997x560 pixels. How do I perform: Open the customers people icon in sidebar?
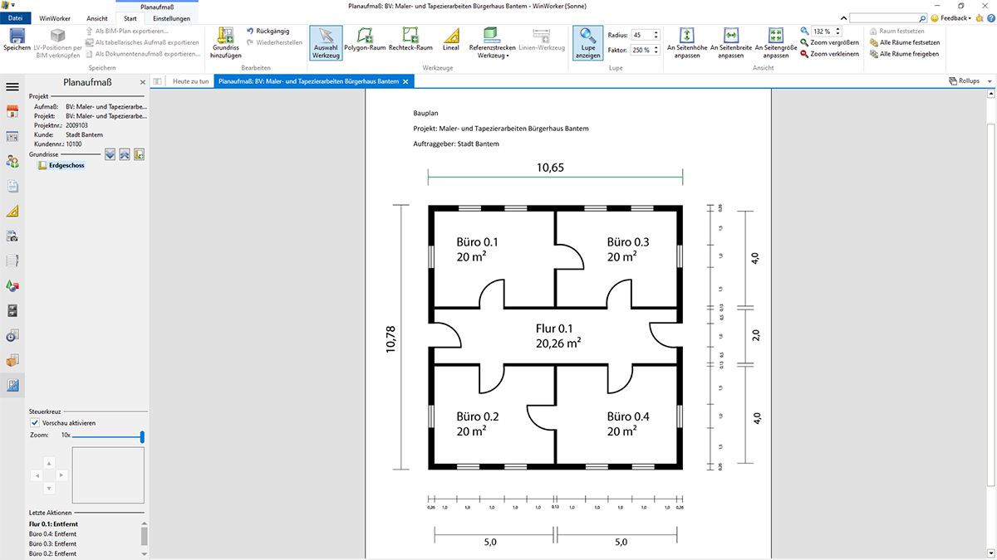coord(12,162)
